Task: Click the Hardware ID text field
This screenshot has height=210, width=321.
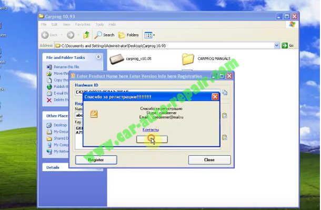Action: click(x=147, y=92)
